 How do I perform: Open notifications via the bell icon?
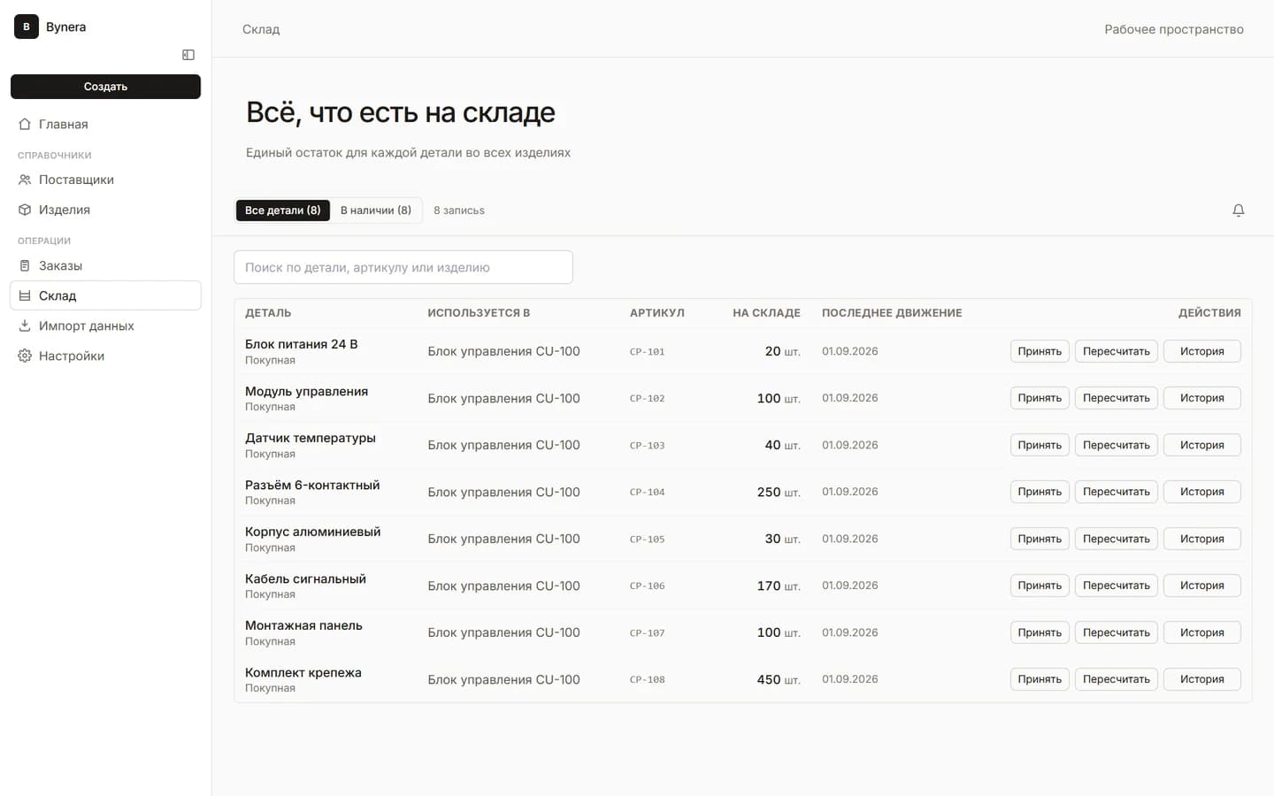pos(1239,210)
